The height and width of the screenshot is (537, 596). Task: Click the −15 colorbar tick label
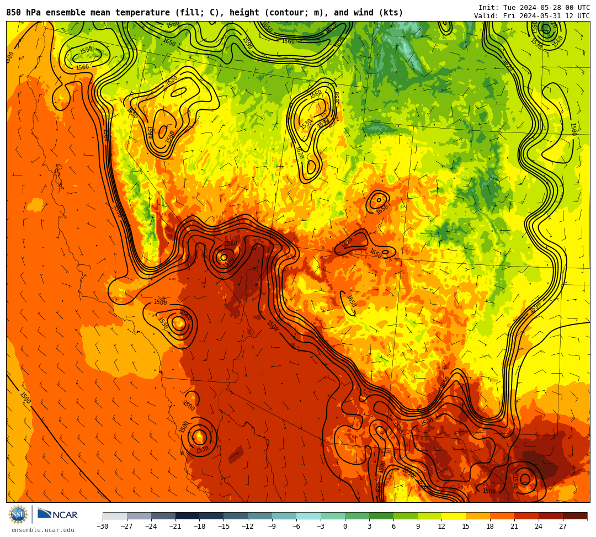224,527
